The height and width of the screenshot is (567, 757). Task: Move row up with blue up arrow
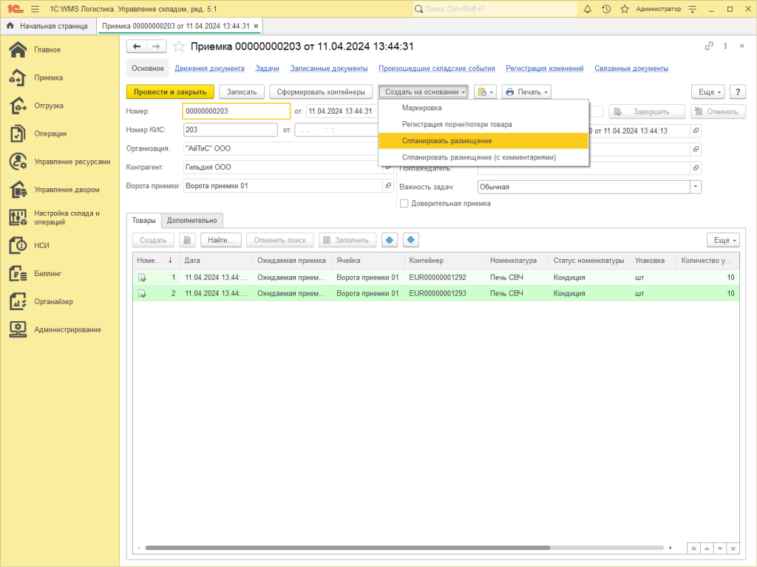pyautogui.click(x=390, y=240)
